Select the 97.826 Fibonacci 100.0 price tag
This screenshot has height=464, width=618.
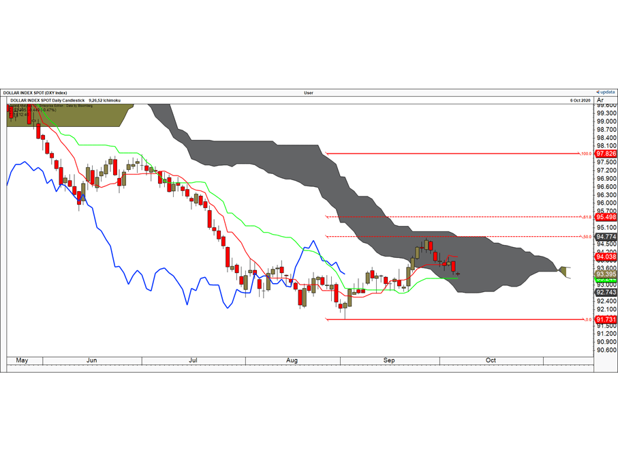pyautogui.click(x=606, y=154)
